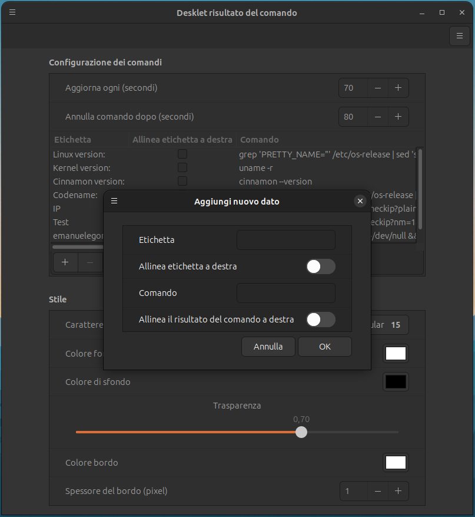This screenshot has width=475, height=517.
Task: Open the Colore di sfondo black swatch
Action: click(396, 382)
